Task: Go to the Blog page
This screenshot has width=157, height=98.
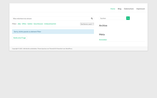Action: coord(120,9)
